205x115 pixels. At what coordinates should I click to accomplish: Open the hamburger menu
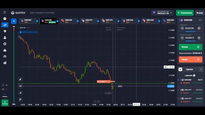[x=5, y=12]
